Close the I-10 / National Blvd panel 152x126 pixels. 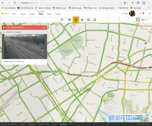point(44,28)
